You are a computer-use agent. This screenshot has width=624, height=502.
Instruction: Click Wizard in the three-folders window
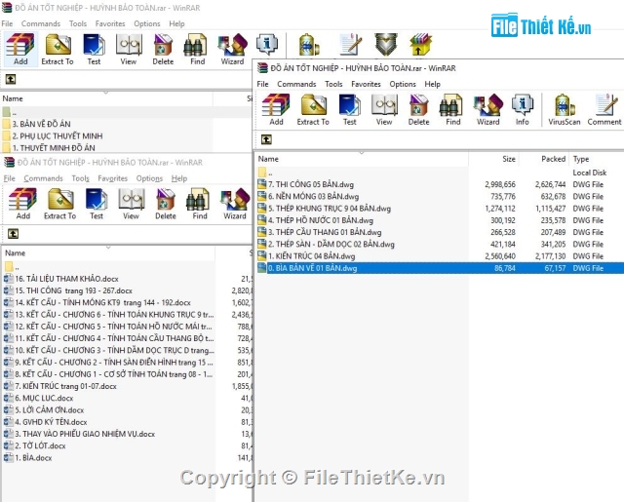pos(232,50)
